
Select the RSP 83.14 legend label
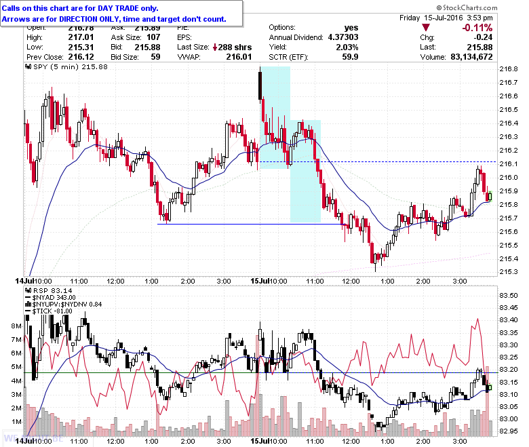[52, 290]
